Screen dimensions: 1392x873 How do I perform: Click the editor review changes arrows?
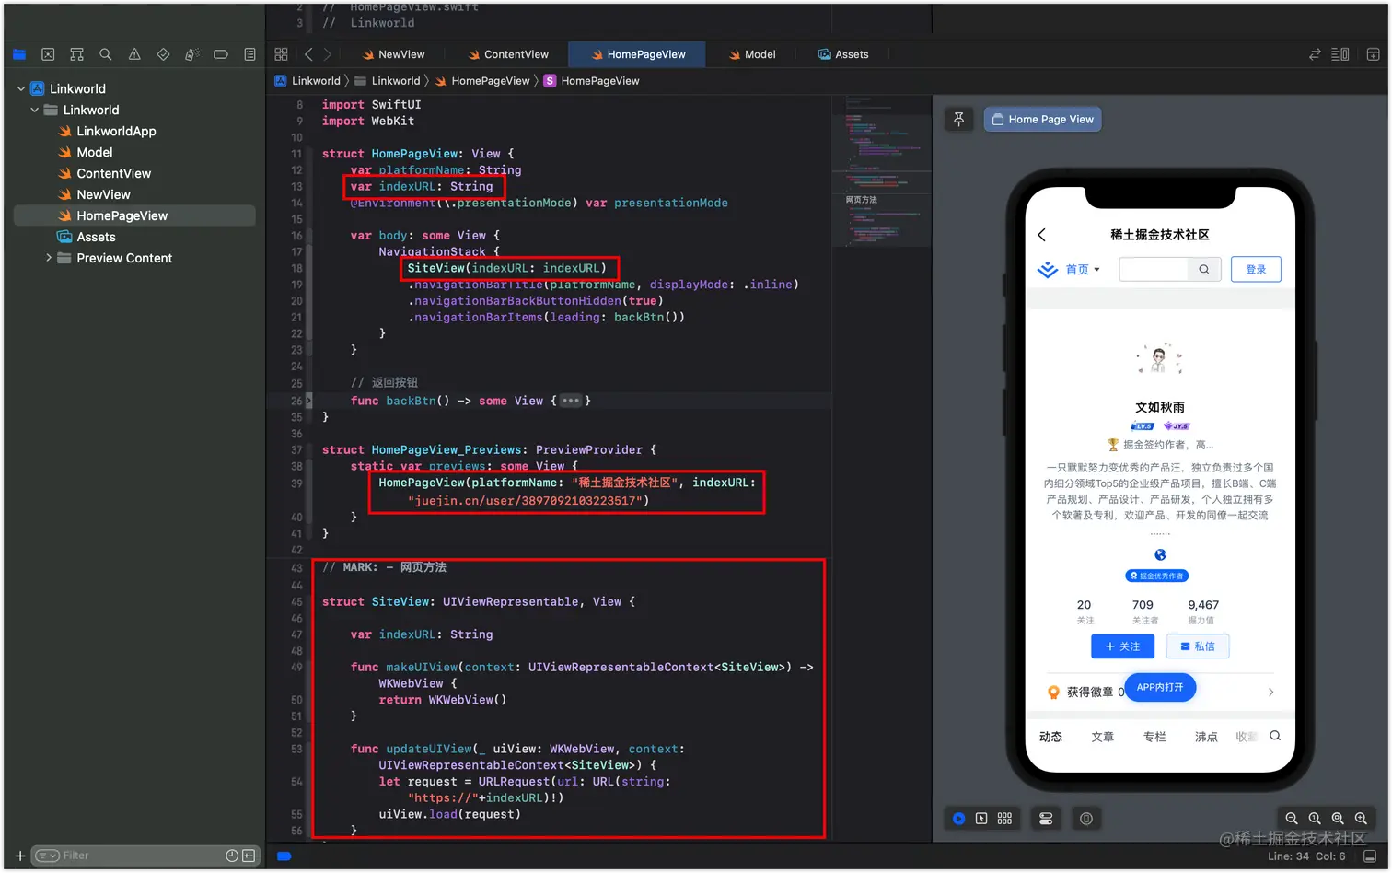1315,54
